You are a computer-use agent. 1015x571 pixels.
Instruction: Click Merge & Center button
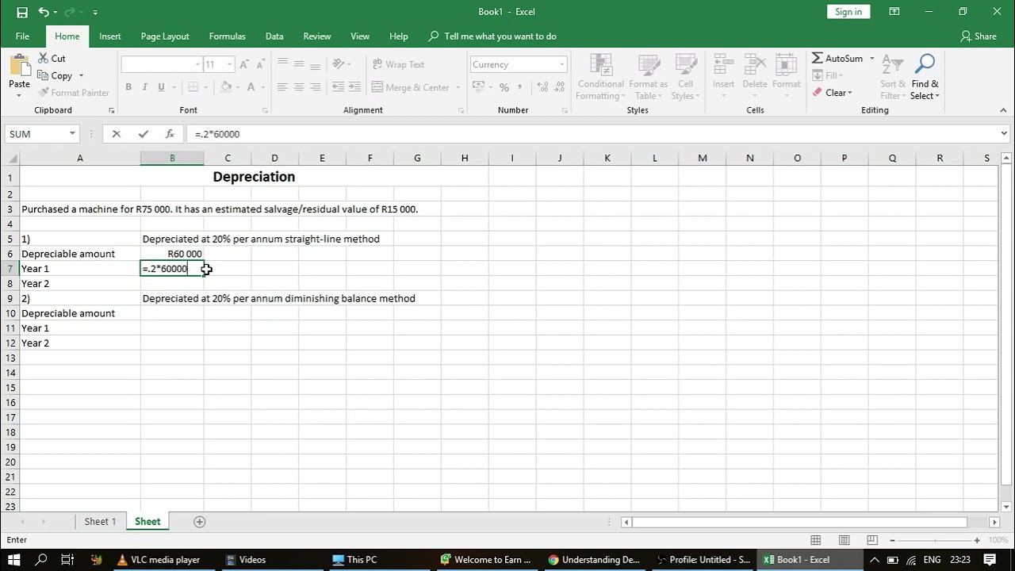(410, 87)
